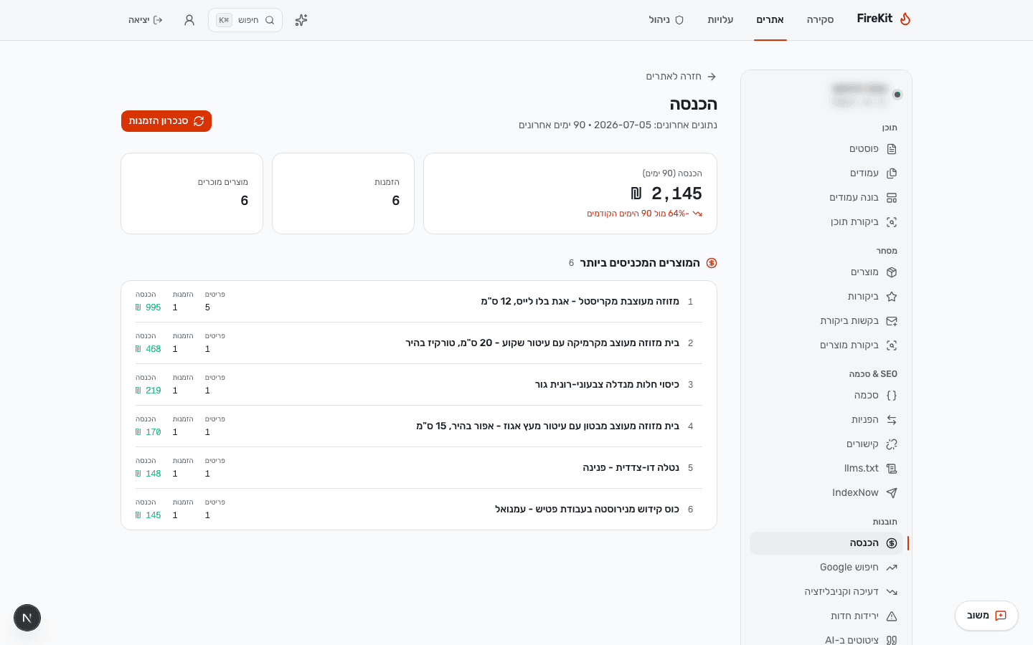Open the Next.js dev tools badge

point(27,618)
